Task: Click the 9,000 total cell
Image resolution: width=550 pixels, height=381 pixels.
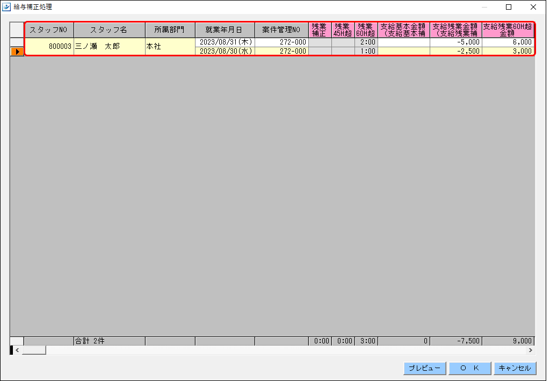Action: pyautogui.click(x=508, y=341)
